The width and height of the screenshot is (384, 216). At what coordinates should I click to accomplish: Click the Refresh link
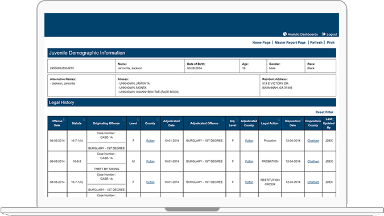316,43
